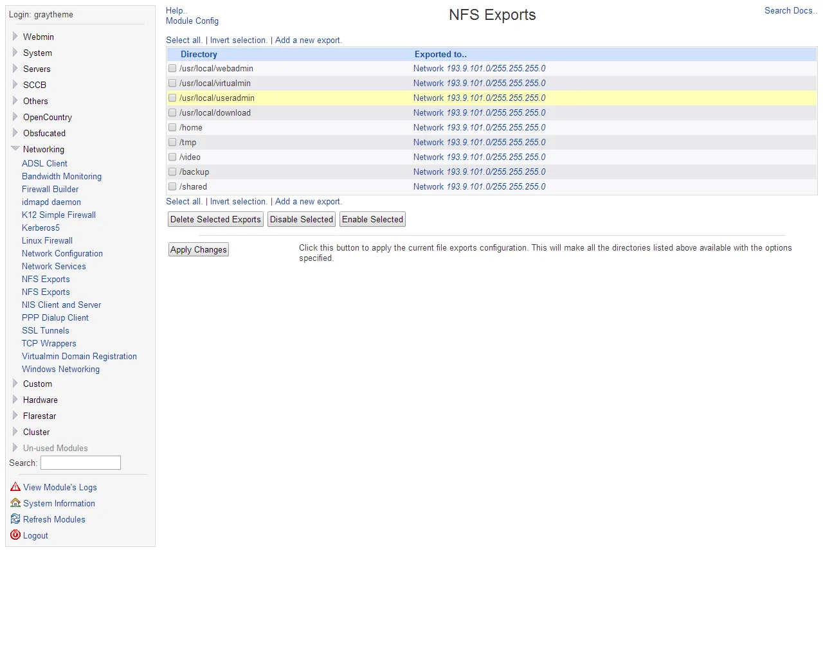
Task: Select the /home export checkbox
Action: [172, 127]
